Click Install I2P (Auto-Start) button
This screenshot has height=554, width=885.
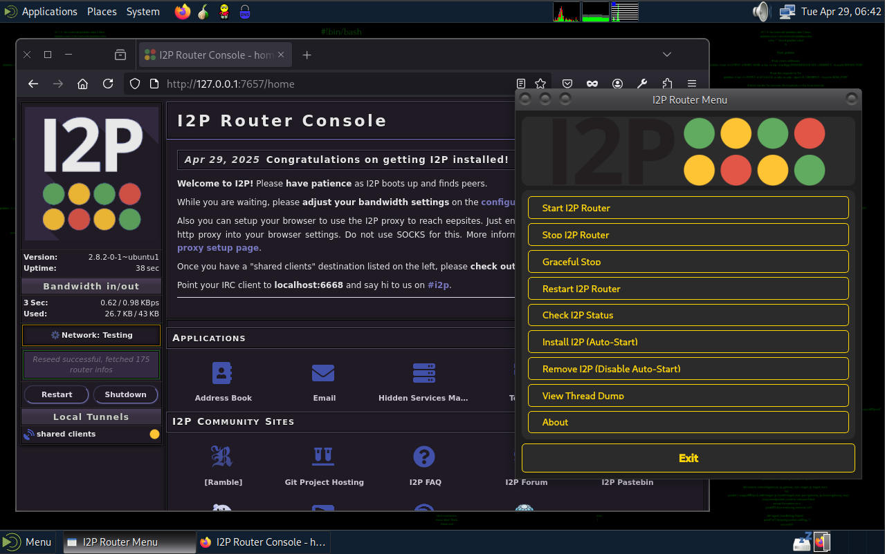click(x=688, y=342)
